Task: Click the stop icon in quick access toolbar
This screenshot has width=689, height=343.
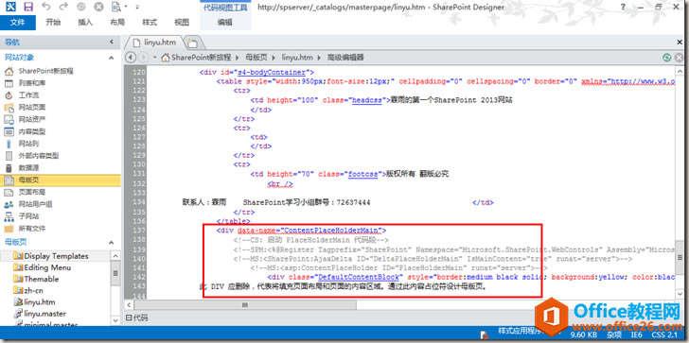Action: point(98,7)
